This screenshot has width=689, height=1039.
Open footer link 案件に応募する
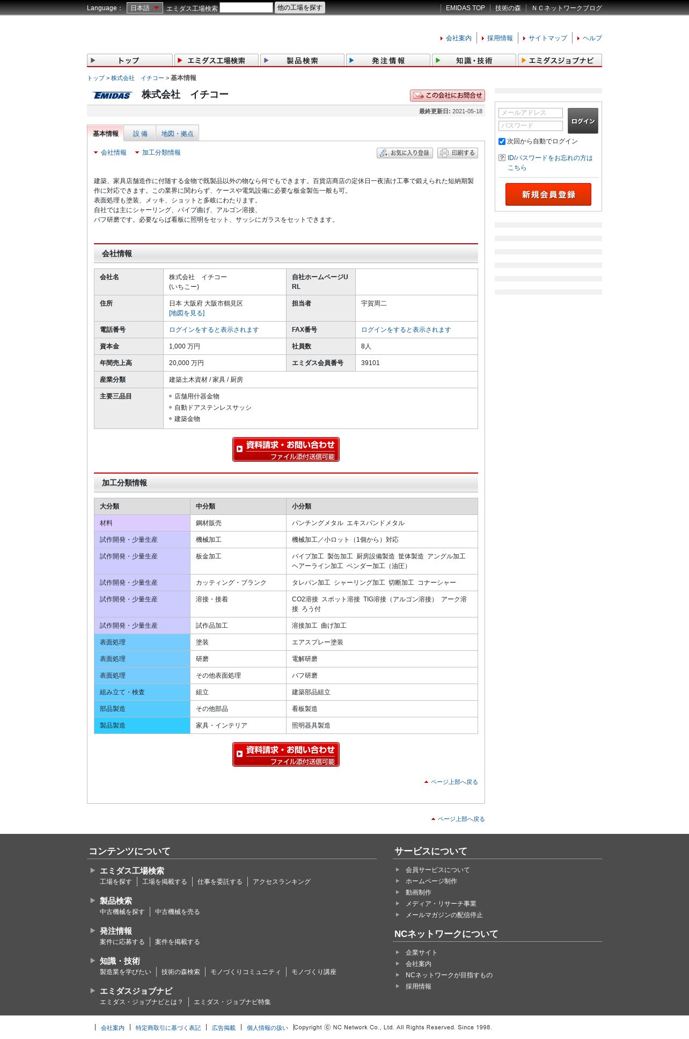click(122, 942)
